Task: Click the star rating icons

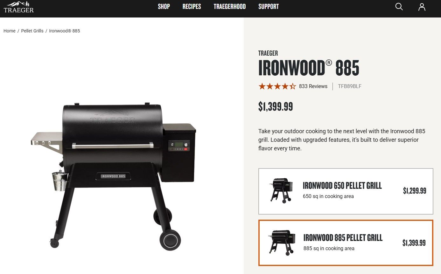Action: pyautogui.click(x=277, y=86)
